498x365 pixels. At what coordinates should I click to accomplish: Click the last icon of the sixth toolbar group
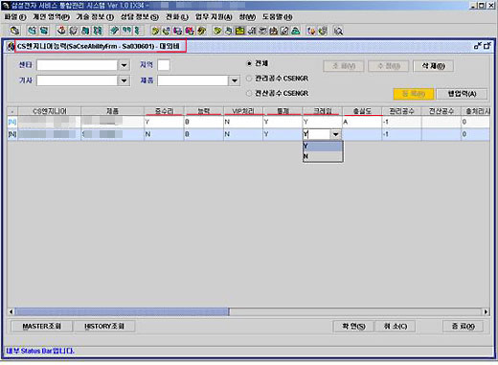coord(296,31)
